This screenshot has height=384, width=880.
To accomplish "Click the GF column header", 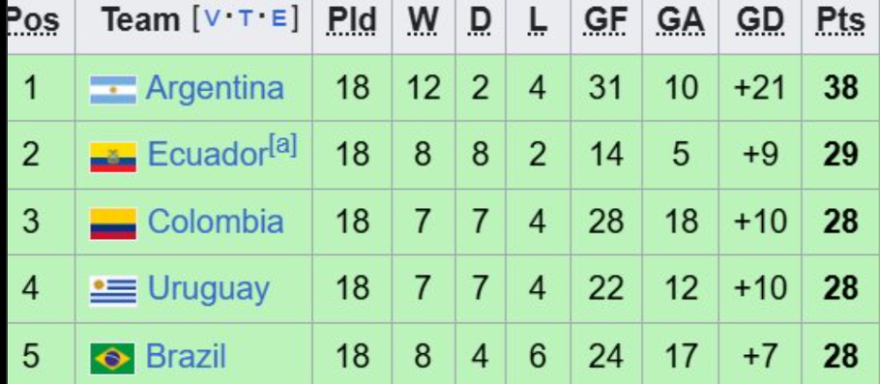I will (605, 21).
